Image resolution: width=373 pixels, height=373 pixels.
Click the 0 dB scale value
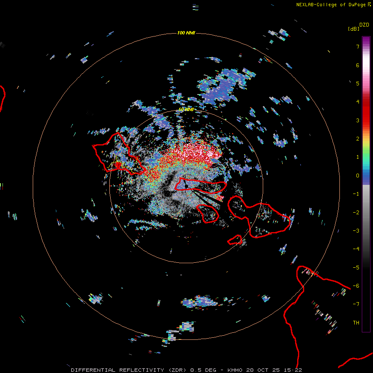point(358,176)
